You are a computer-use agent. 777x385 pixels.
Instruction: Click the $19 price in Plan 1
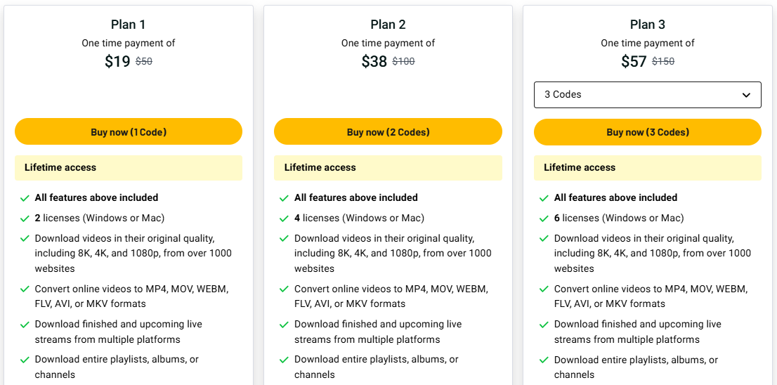[x=117, y=62]
